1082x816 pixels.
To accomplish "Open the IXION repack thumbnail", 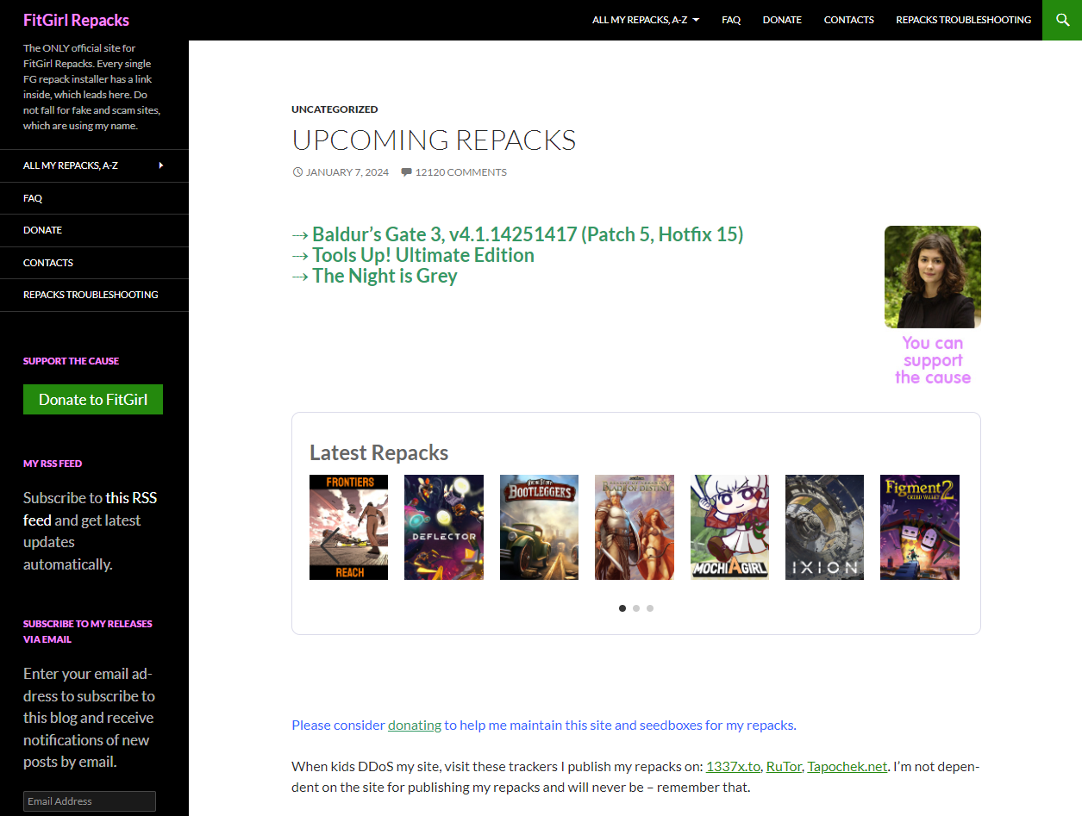I will click(824, 526).
